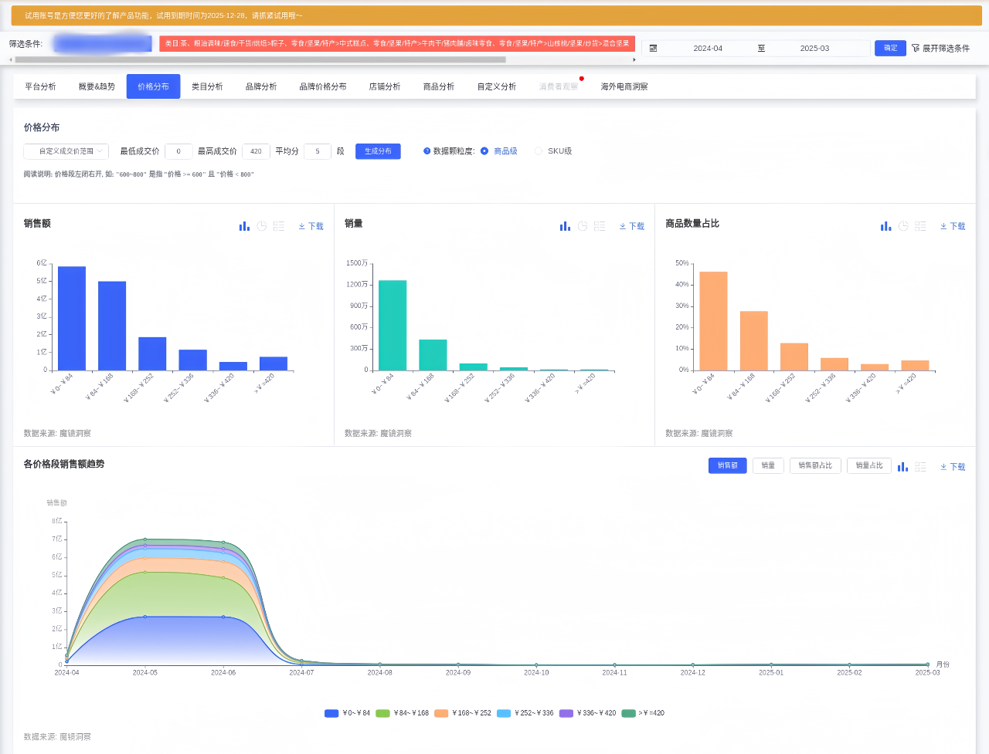Open the end month 2025-03 picker
989x754 pixels.
coord(814,48)
